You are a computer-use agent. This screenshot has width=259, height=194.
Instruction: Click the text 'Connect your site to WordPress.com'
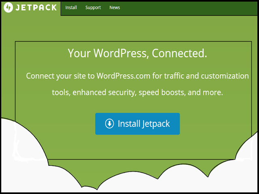point(88,76)
